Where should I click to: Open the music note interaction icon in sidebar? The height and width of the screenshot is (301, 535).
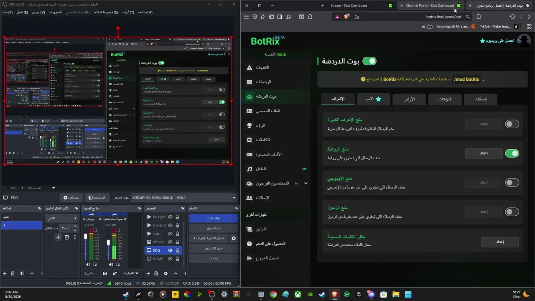coord(250,169)
